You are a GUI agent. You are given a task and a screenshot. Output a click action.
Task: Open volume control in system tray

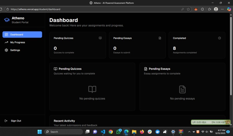(x=207, y=132)
